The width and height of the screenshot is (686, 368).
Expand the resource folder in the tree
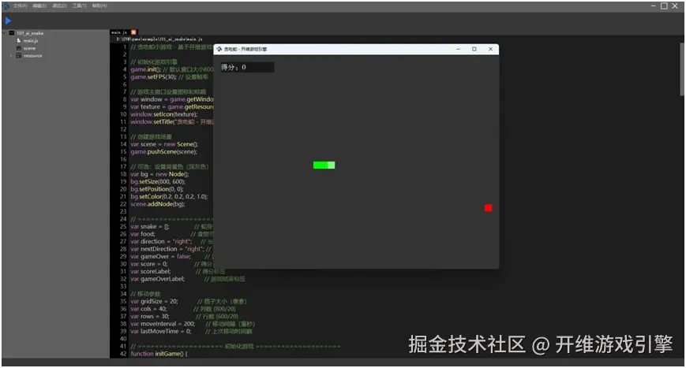(x=11, y=55)
